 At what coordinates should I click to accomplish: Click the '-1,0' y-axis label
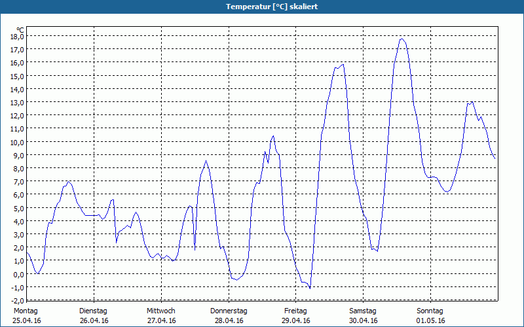tap(18, 287)
